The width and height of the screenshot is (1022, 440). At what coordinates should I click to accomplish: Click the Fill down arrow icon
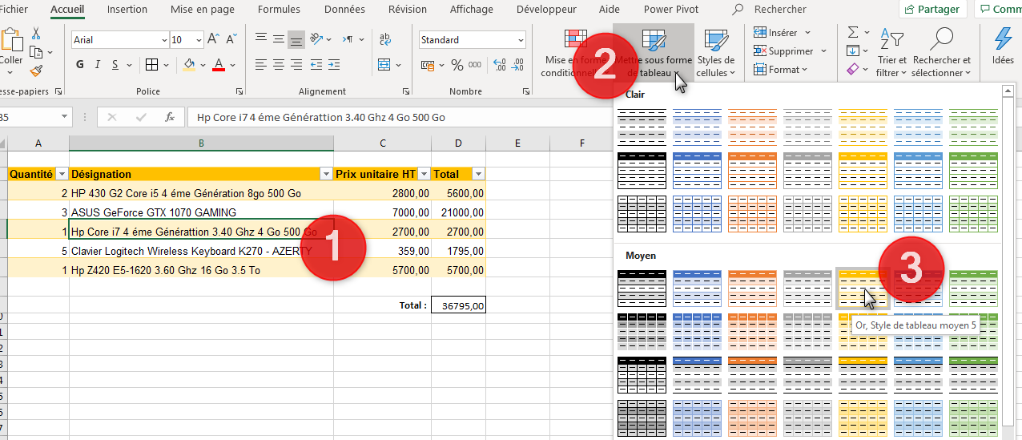(x=853, y=51)
